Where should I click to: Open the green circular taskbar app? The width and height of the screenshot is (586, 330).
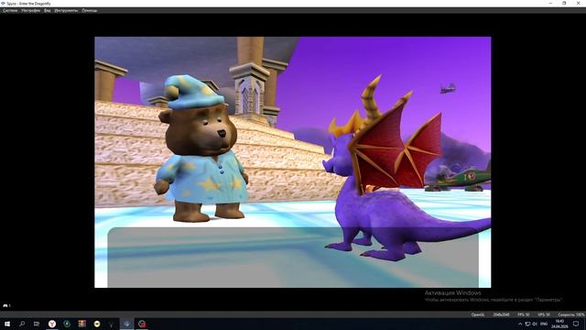click(x=67, y=324)
